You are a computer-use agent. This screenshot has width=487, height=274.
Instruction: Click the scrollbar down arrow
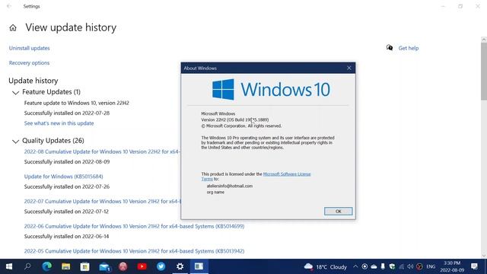point(484,256)
